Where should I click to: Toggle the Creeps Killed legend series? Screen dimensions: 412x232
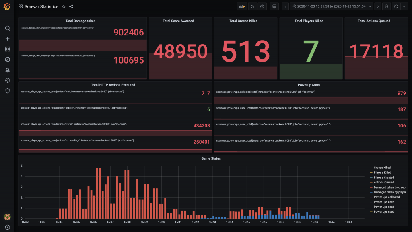(382, 168)
